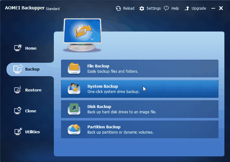The width and height of the screenshot is (230, 162).
Task: Click 'Back up hard disk drives to an image file.'
Action: pos(122,112)
